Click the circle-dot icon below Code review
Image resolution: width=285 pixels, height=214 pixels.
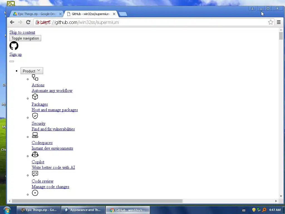35,193
